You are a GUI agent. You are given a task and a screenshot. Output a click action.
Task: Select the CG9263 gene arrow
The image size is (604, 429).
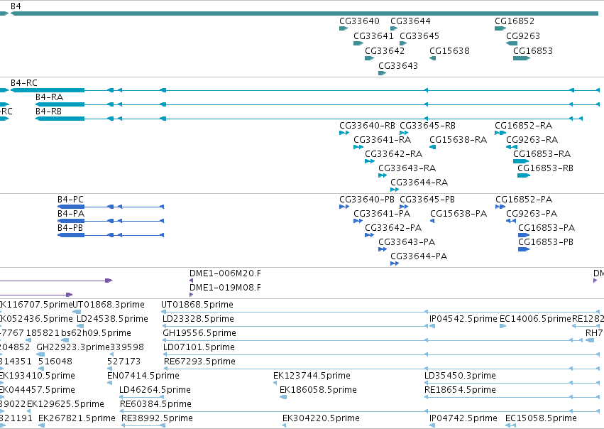512,43
